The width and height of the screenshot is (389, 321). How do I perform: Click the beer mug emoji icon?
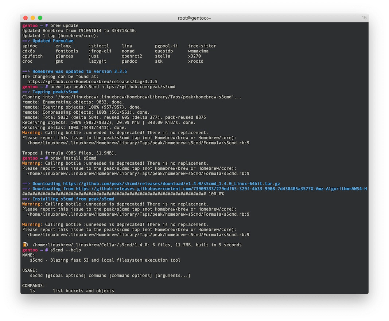25,244
